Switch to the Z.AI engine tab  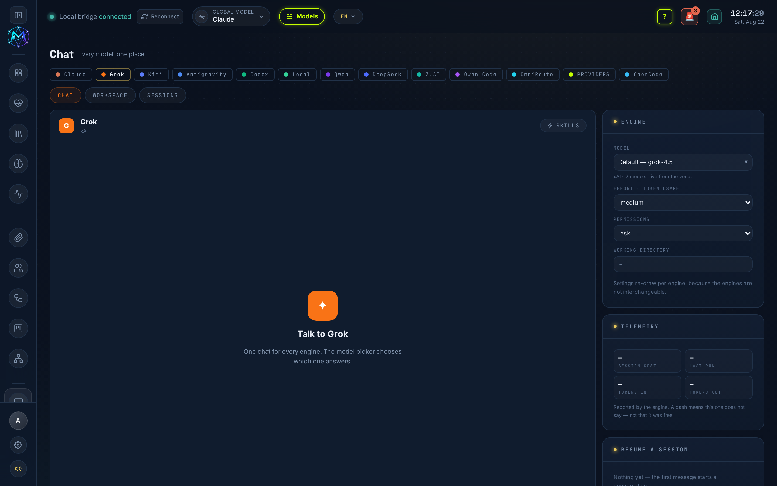point(429,75)
